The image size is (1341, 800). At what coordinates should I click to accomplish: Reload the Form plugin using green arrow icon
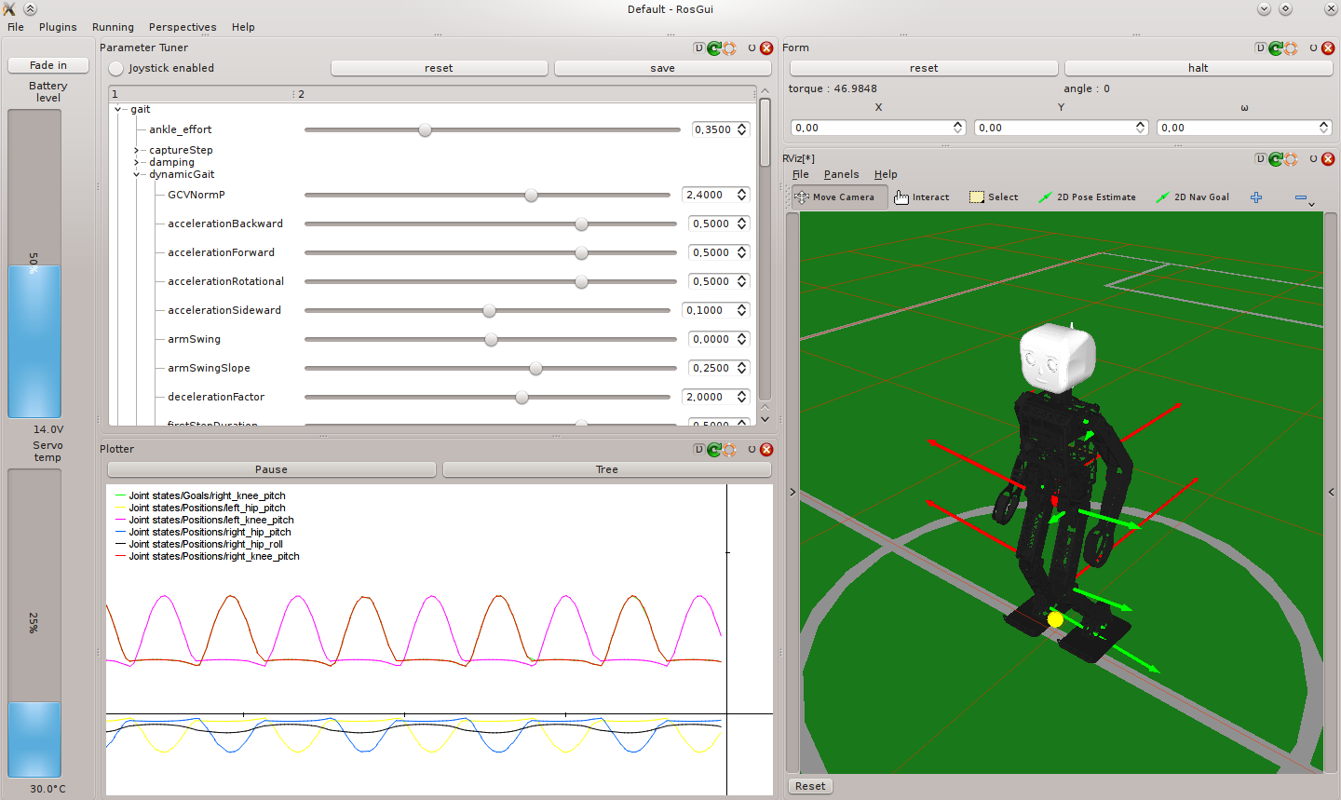click(1275, 48)
